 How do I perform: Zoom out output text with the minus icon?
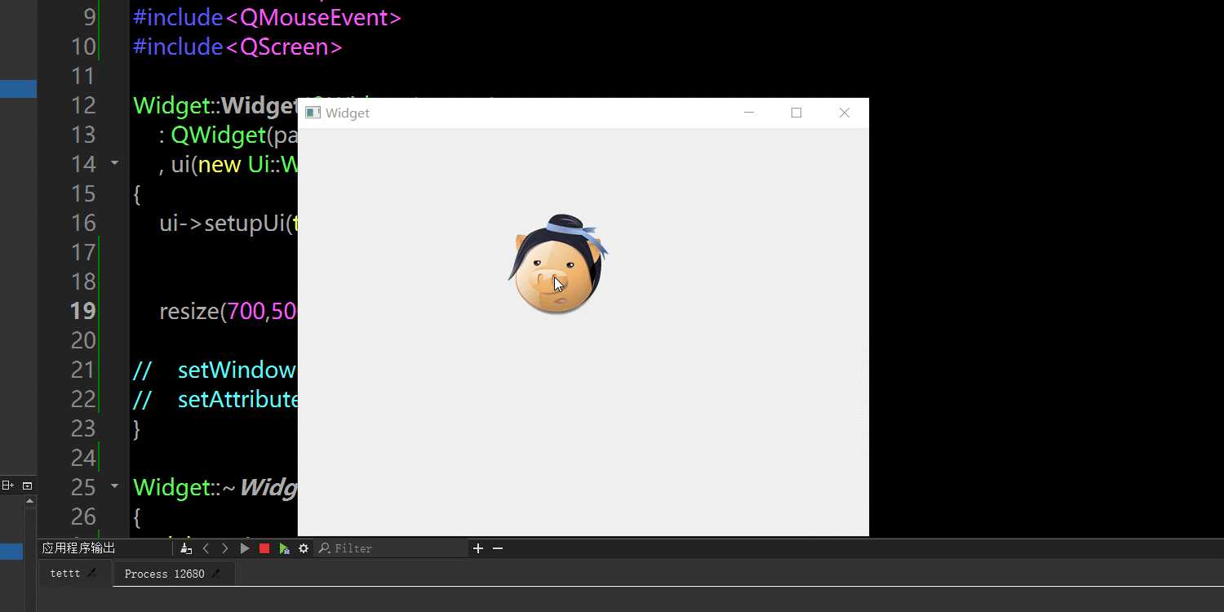498,548
